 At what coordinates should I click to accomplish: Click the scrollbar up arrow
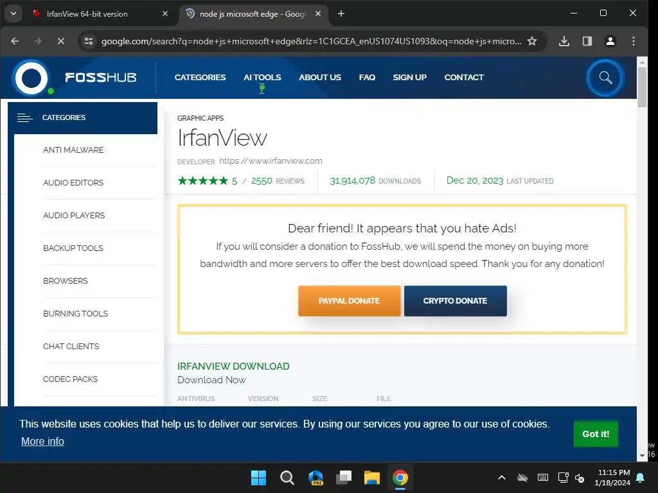coord(642,62)
